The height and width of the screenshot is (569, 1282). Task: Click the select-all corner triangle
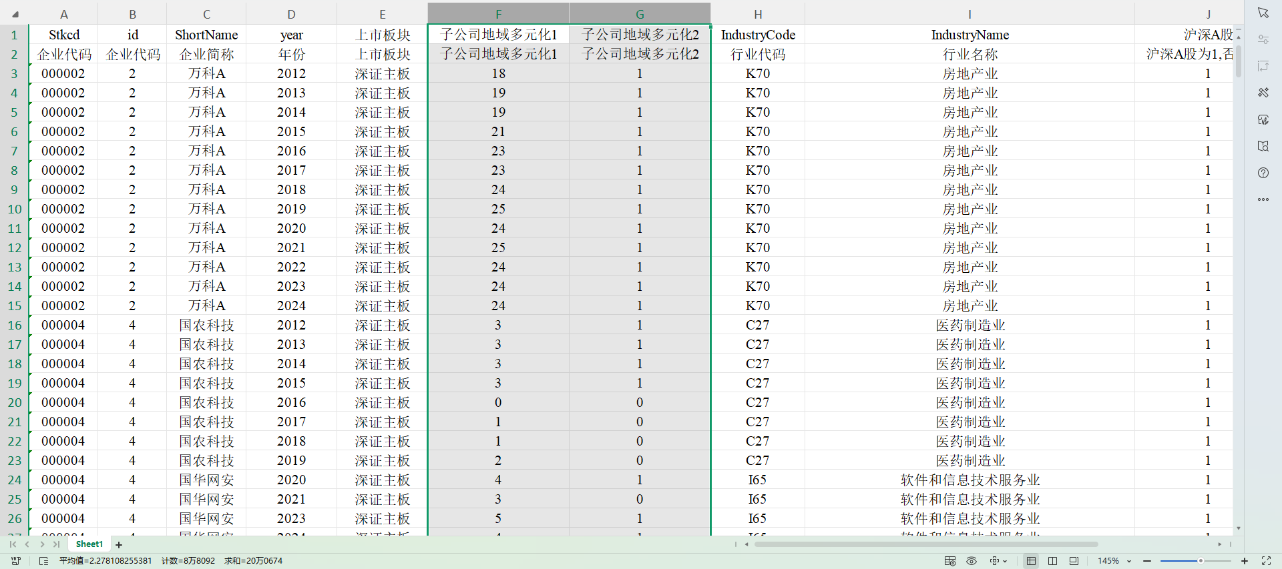[15, 14]
